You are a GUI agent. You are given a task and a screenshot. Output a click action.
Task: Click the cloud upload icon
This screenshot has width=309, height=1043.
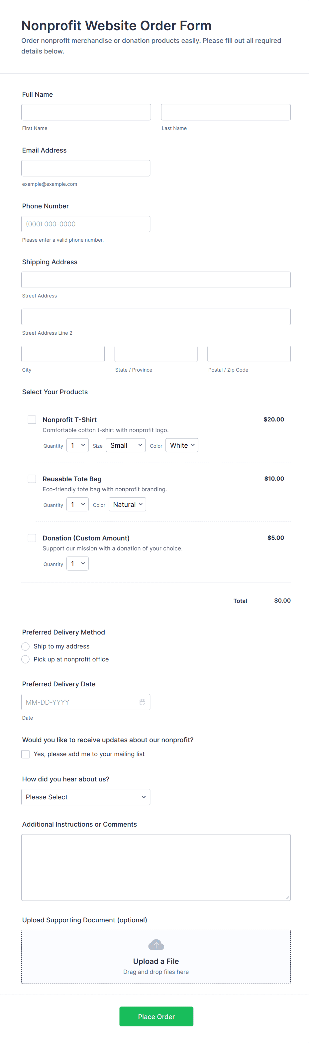pyautogui.click(x=156, y=945)
